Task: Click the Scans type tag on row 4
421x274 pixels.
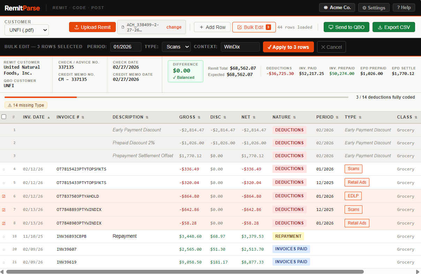Action: 353,169
